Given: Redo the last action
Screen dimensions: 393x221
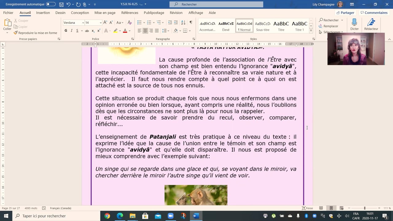Looking at the screenshot, I should tap(78, 4).
